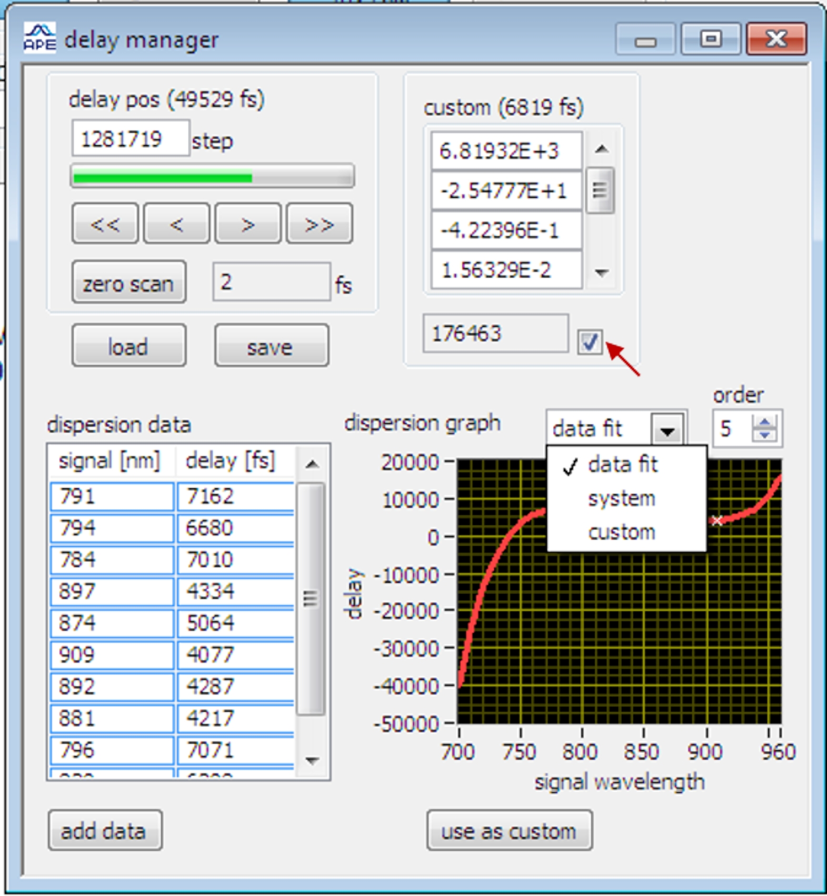This screenshot has height=896, width=827.
Task: Open the dispersion graph dropdown arrow
Action: click(x=667, y=431)
